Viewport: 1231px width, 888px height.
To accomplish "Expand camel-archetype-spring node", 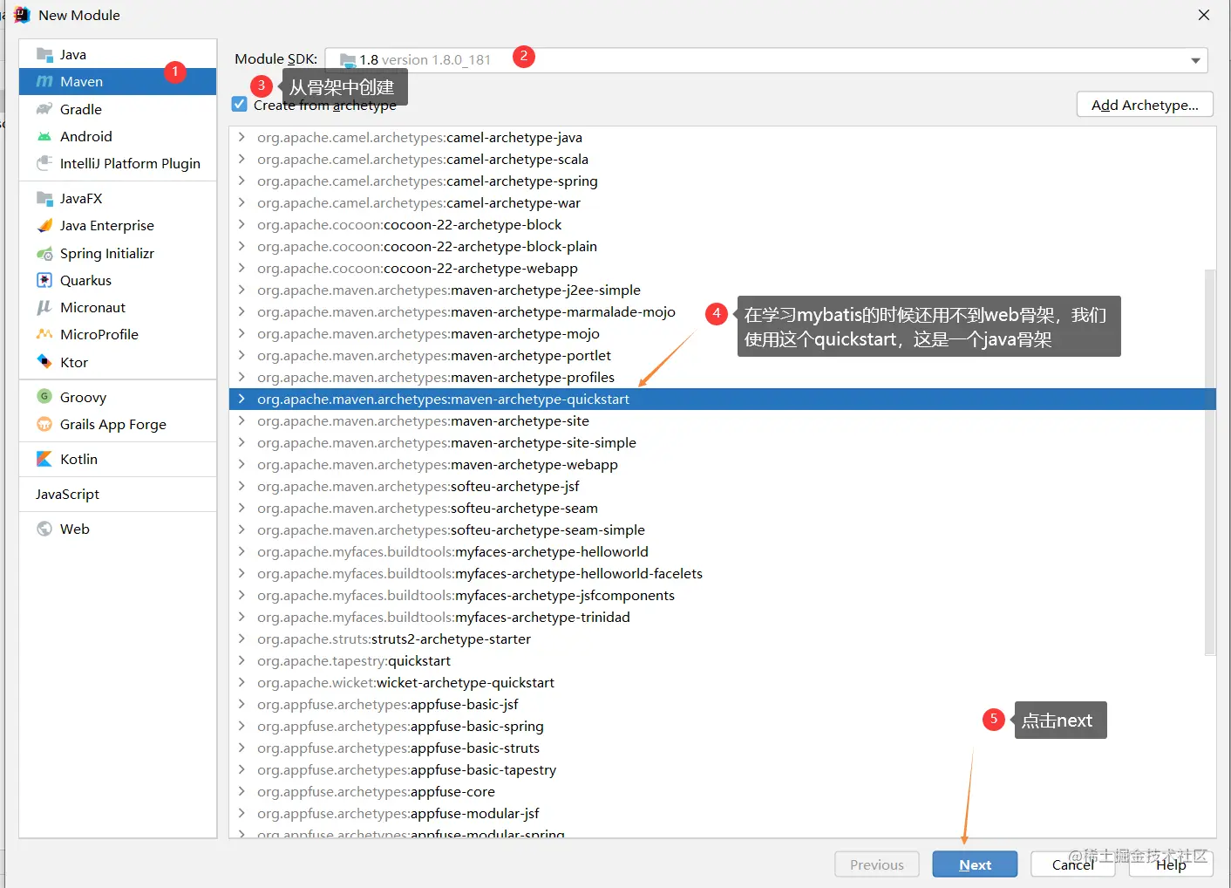I will [x=241, y=181].
